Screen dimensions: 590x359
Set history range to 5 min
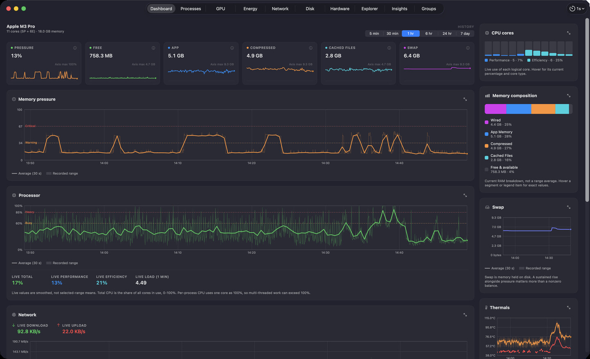pos(374,34)
